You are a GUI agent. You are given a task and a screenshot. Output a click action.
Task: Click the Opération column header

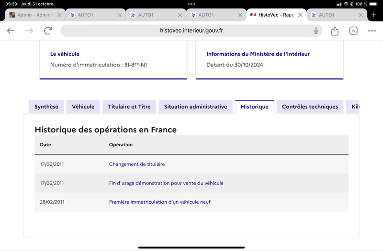[x=121, y=145]
